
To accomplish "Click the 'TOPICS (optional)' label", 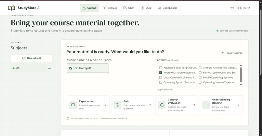I will click(167, 60).
